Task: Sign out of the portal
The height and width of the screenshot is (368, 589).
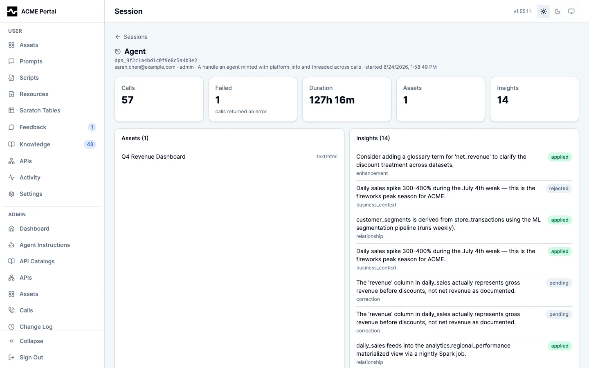Action: [x=52, y=357]
